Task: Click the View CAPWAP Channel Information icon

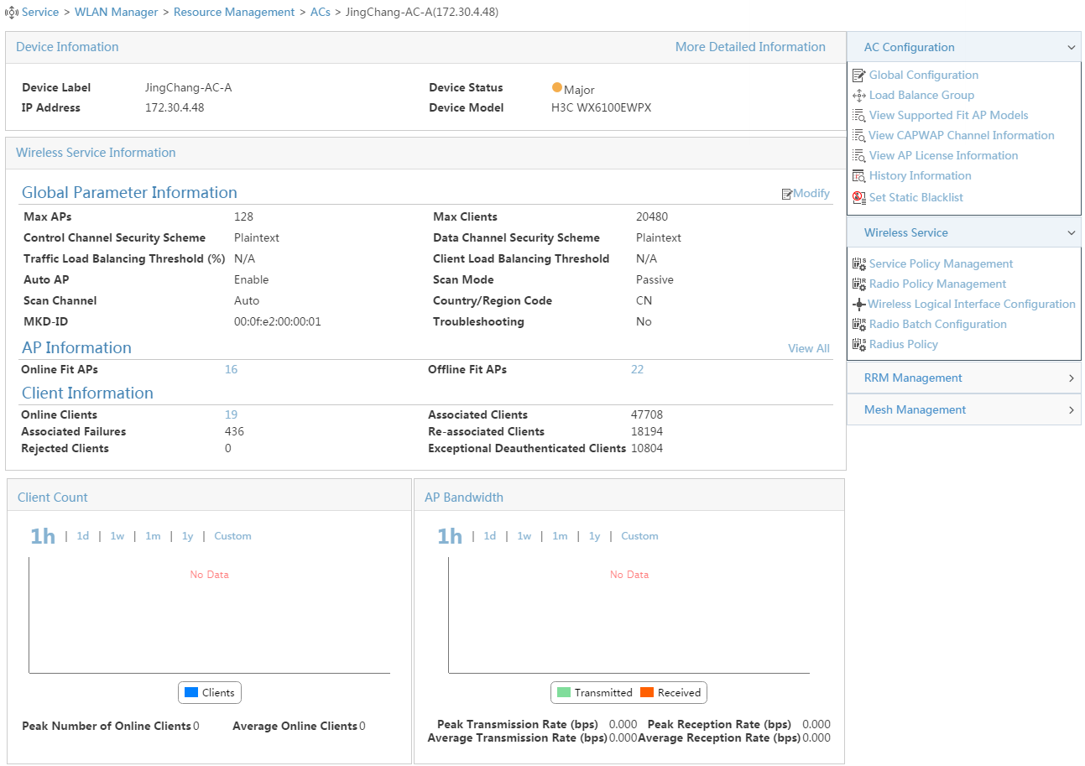Action: click(858, 136)
